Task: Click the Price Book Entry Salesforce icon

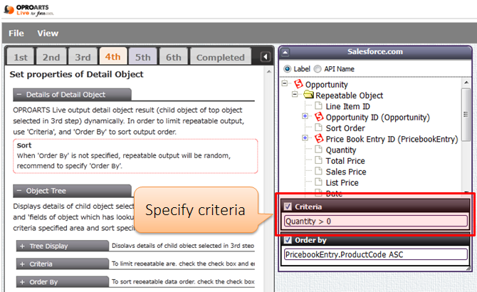Action: coord(319,138)
